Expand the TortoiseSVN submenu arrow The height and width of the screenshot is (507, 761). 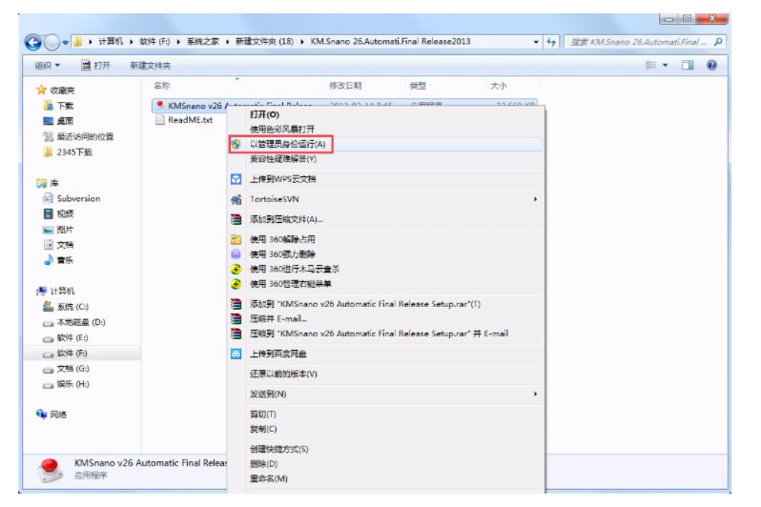tap(535, 199)
